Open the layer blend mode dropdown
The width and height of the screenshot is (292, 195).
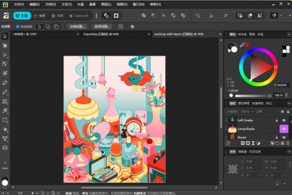click(x=267, y=112)
